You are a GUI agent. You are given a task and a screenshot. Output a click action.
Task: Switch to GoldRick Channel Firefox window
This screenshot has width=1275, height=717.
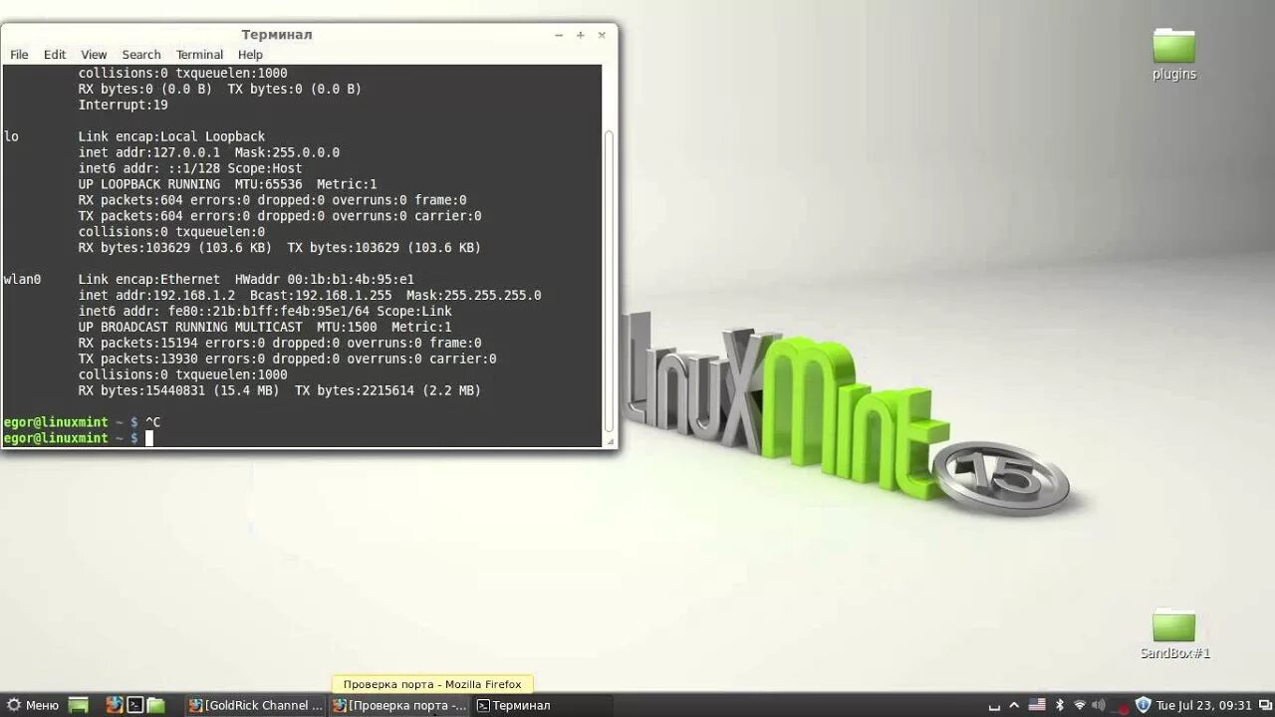[x=256, y=705]
